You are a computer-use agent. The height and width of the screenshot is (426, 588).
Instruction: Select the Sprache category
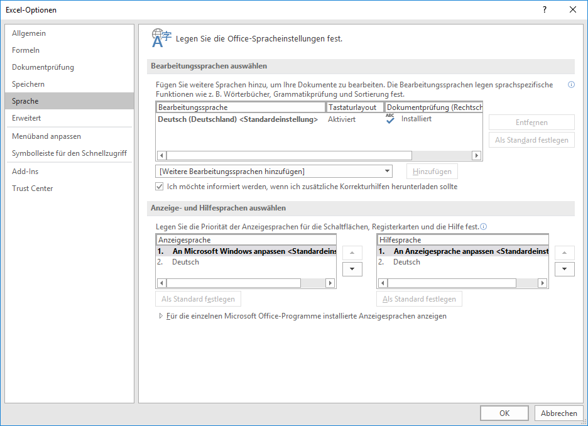69,101
